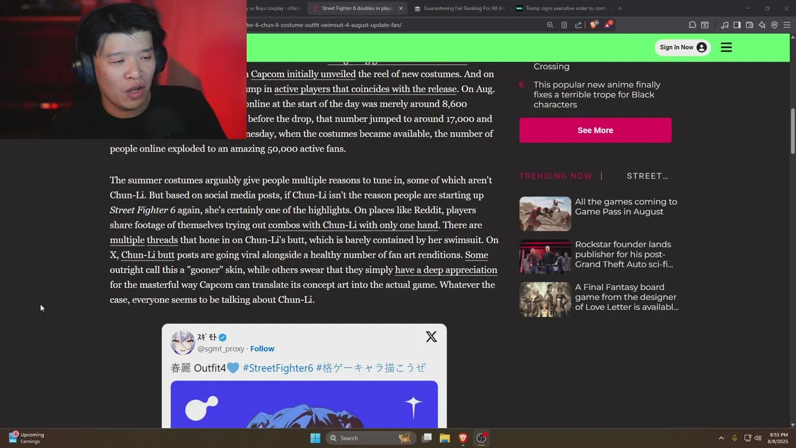Click @sgmt_proxy handle on tweet
The image size is (796, 448).
[221, 348]
